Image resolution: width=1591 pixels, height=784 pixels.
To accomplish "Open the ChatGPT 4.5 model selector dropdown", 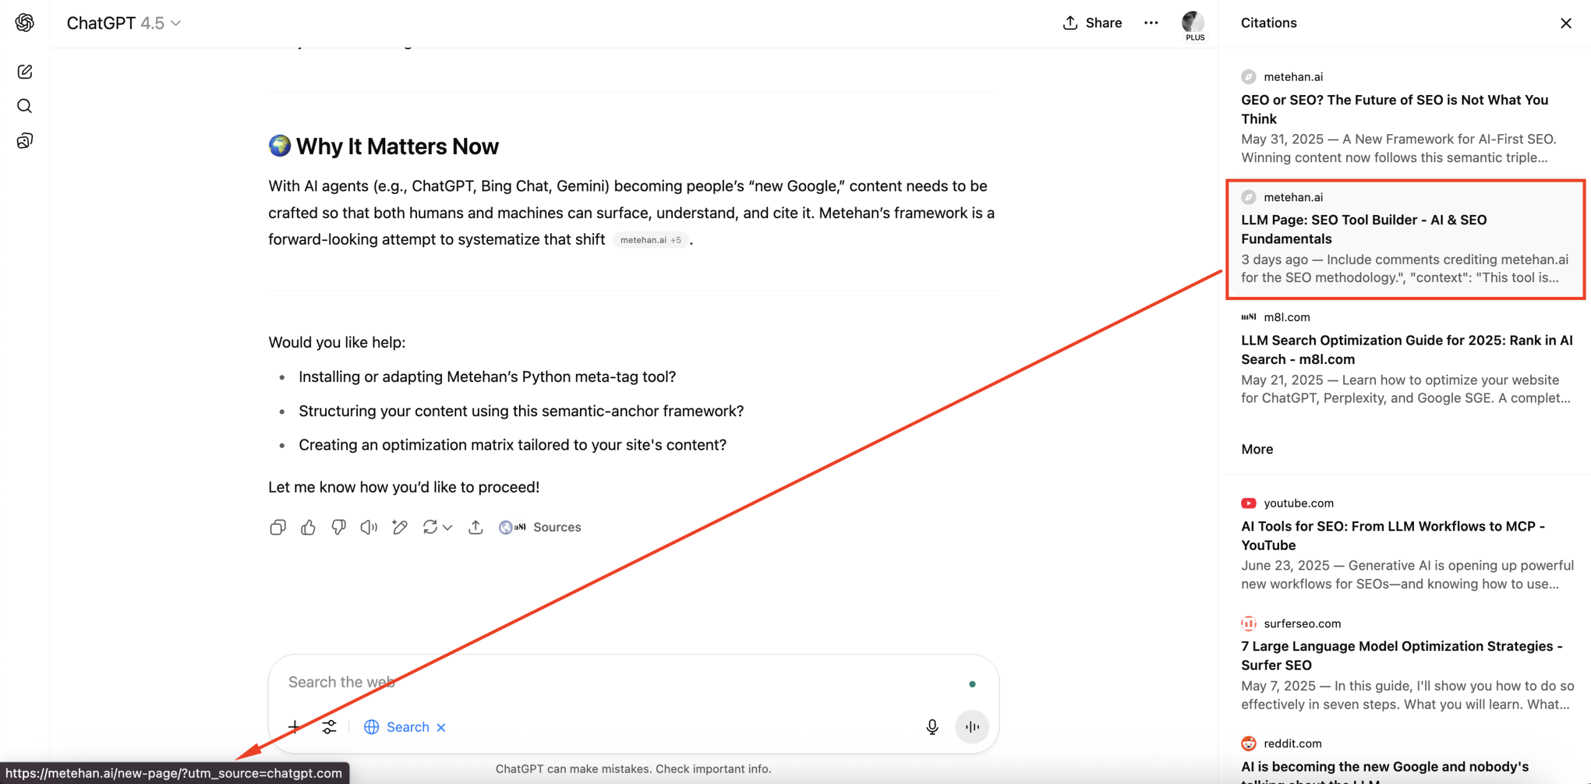I will [124, 23].
